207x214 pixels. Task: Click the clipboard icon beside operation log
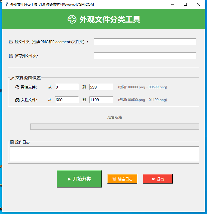(12, 142)
